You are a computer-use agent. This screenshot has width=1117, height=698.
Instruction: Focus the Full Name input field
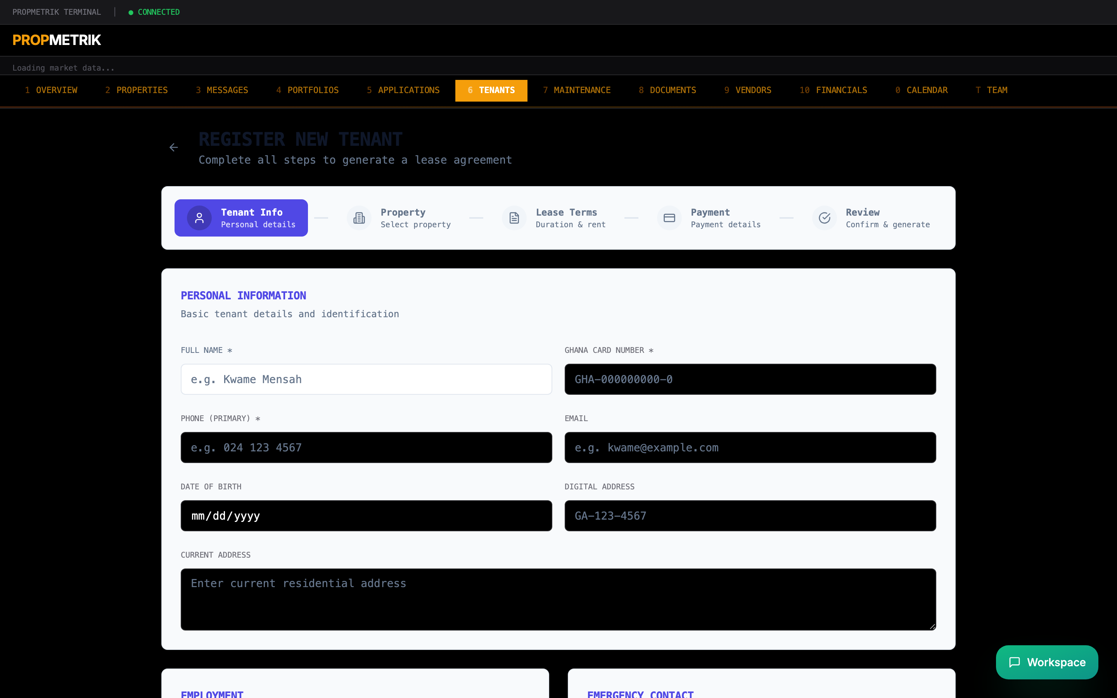(367, 380)
